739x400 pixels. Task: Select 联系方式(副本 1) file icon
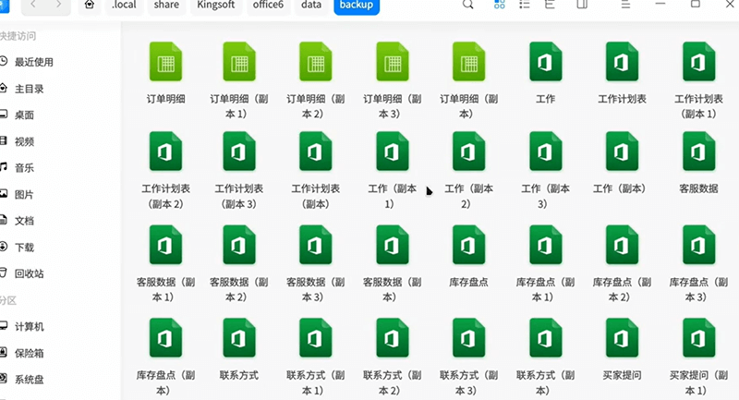coord(315,338)
